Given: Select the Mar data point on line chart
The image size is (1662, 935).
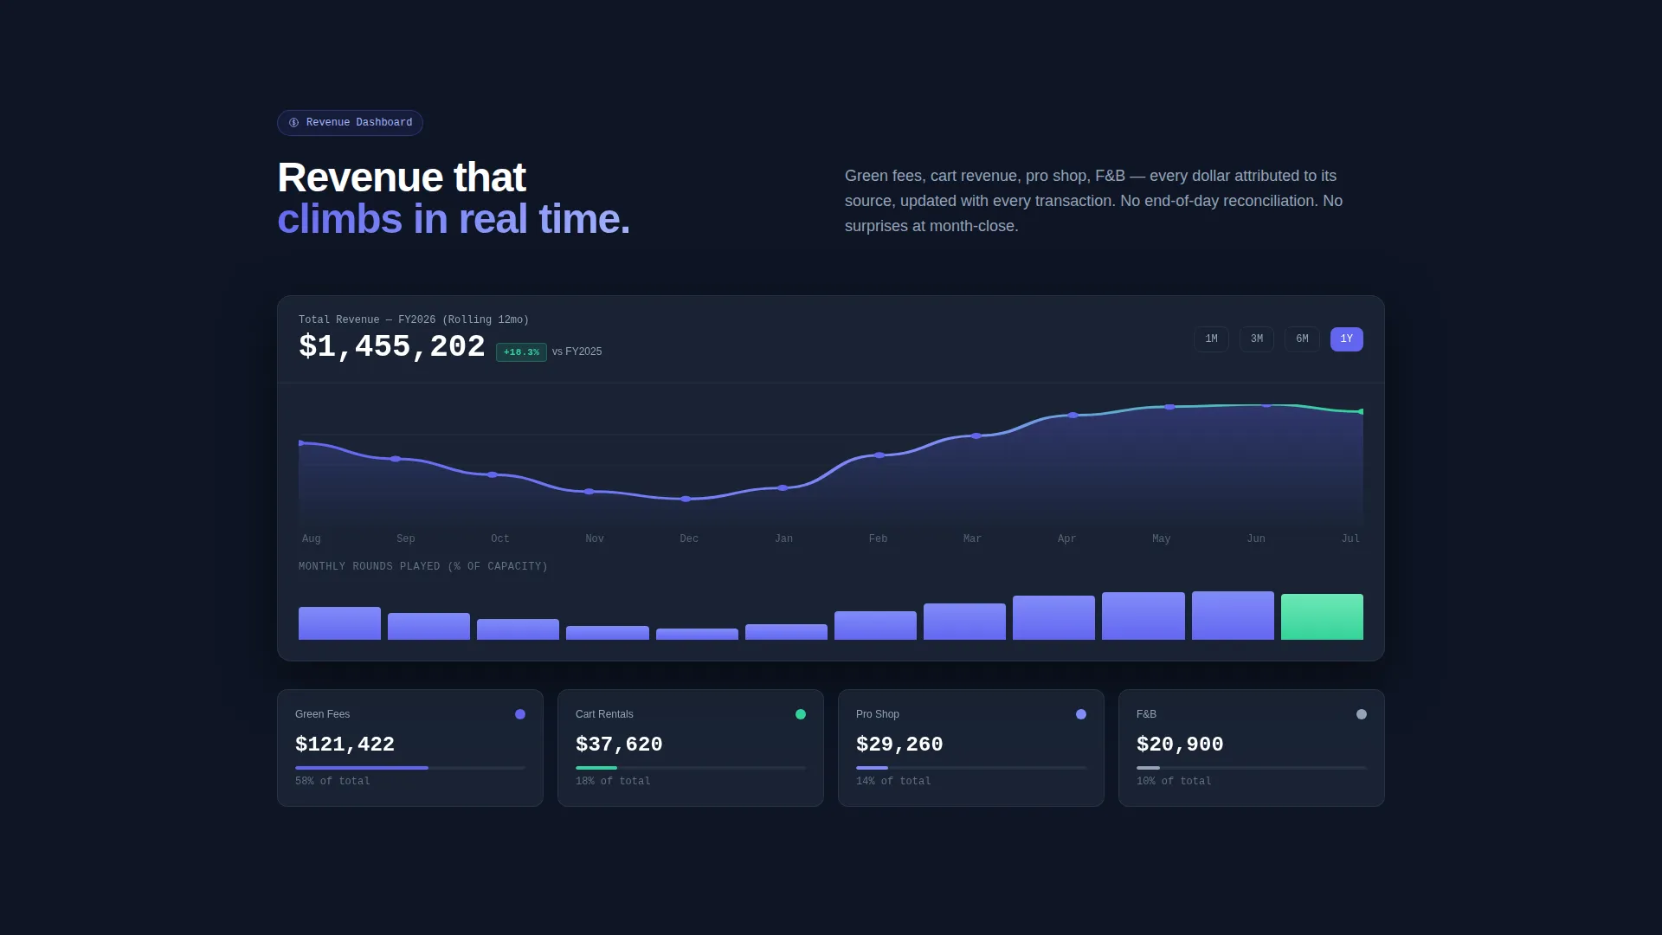Looking at the screenshot, I should (x=976, y=436).
